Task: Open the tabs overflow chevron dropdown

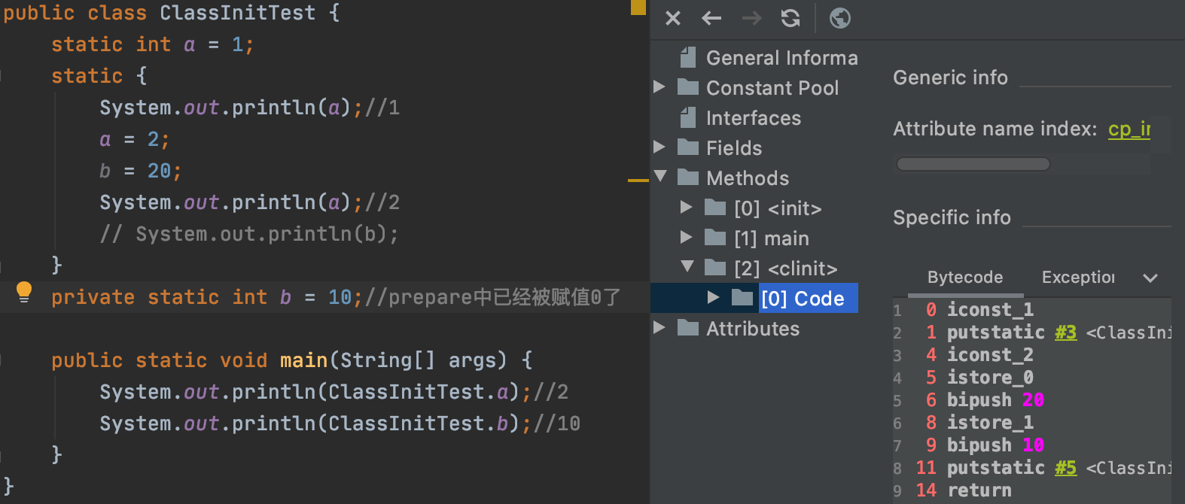Action: tap(1150, 278)
